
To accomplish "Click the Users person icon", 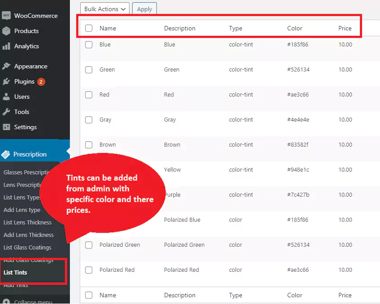I will (x=6, y=97).
